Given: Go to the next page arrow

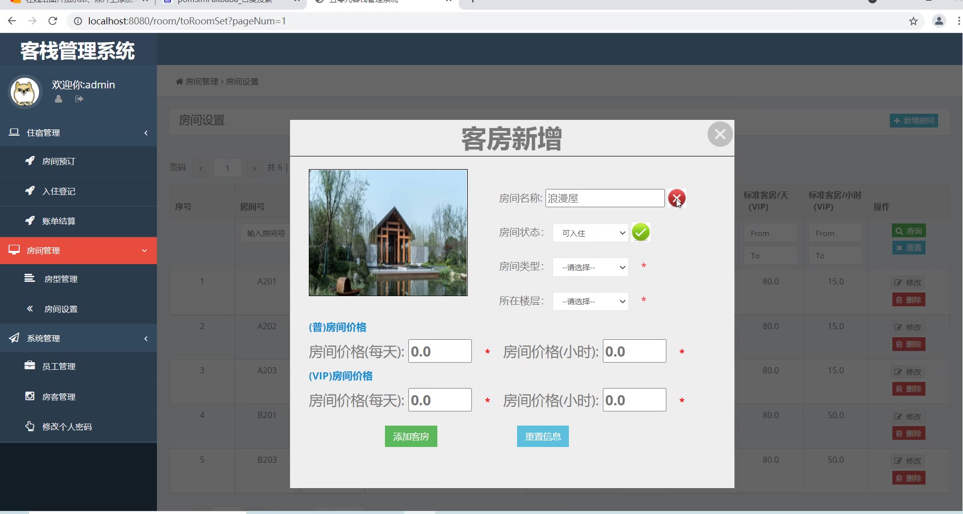Looking at the screenshot, I should pos(254,168).
